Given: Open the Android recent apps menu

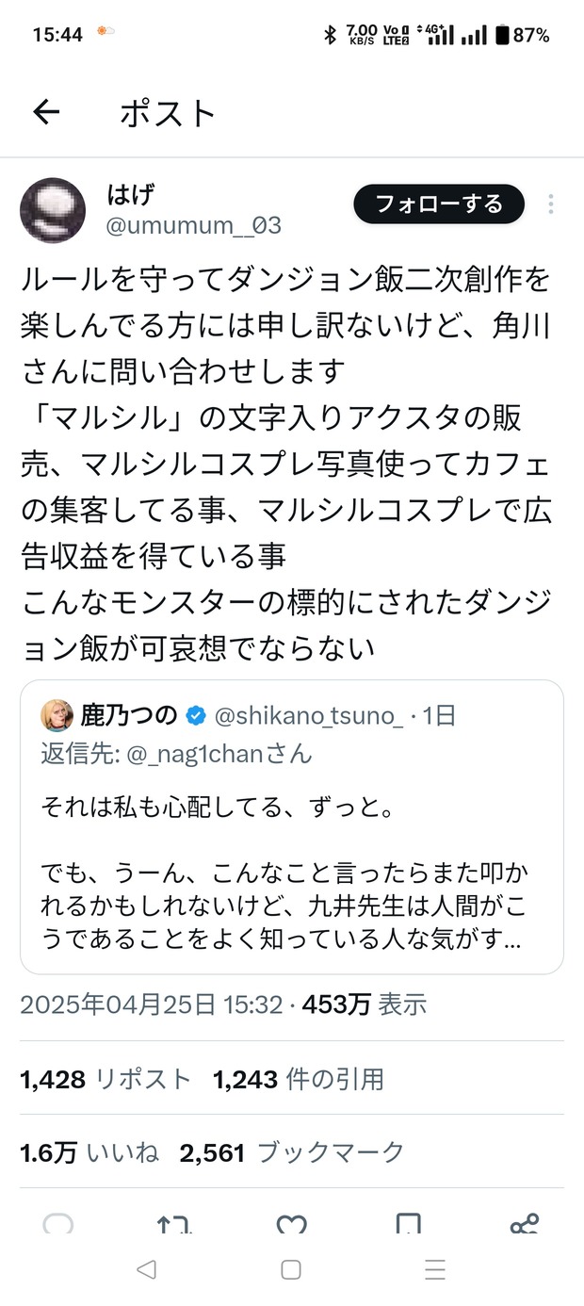Looking at the screenshot, I should pyautogui.click(x=434, y=1270).
